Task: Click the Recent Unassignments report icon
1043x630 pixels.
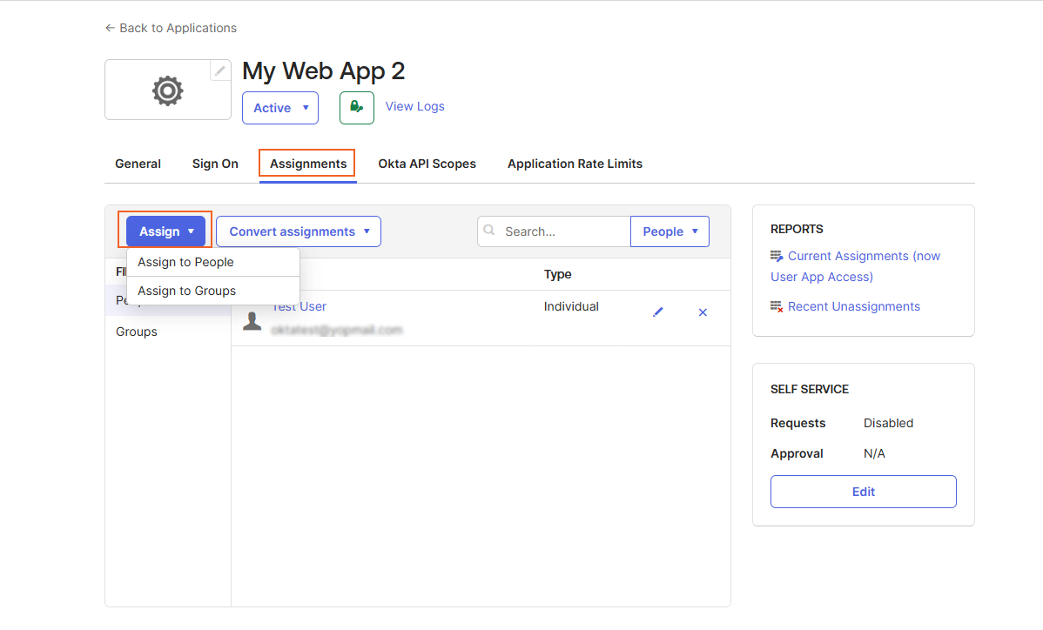Action: pos(777,306)
